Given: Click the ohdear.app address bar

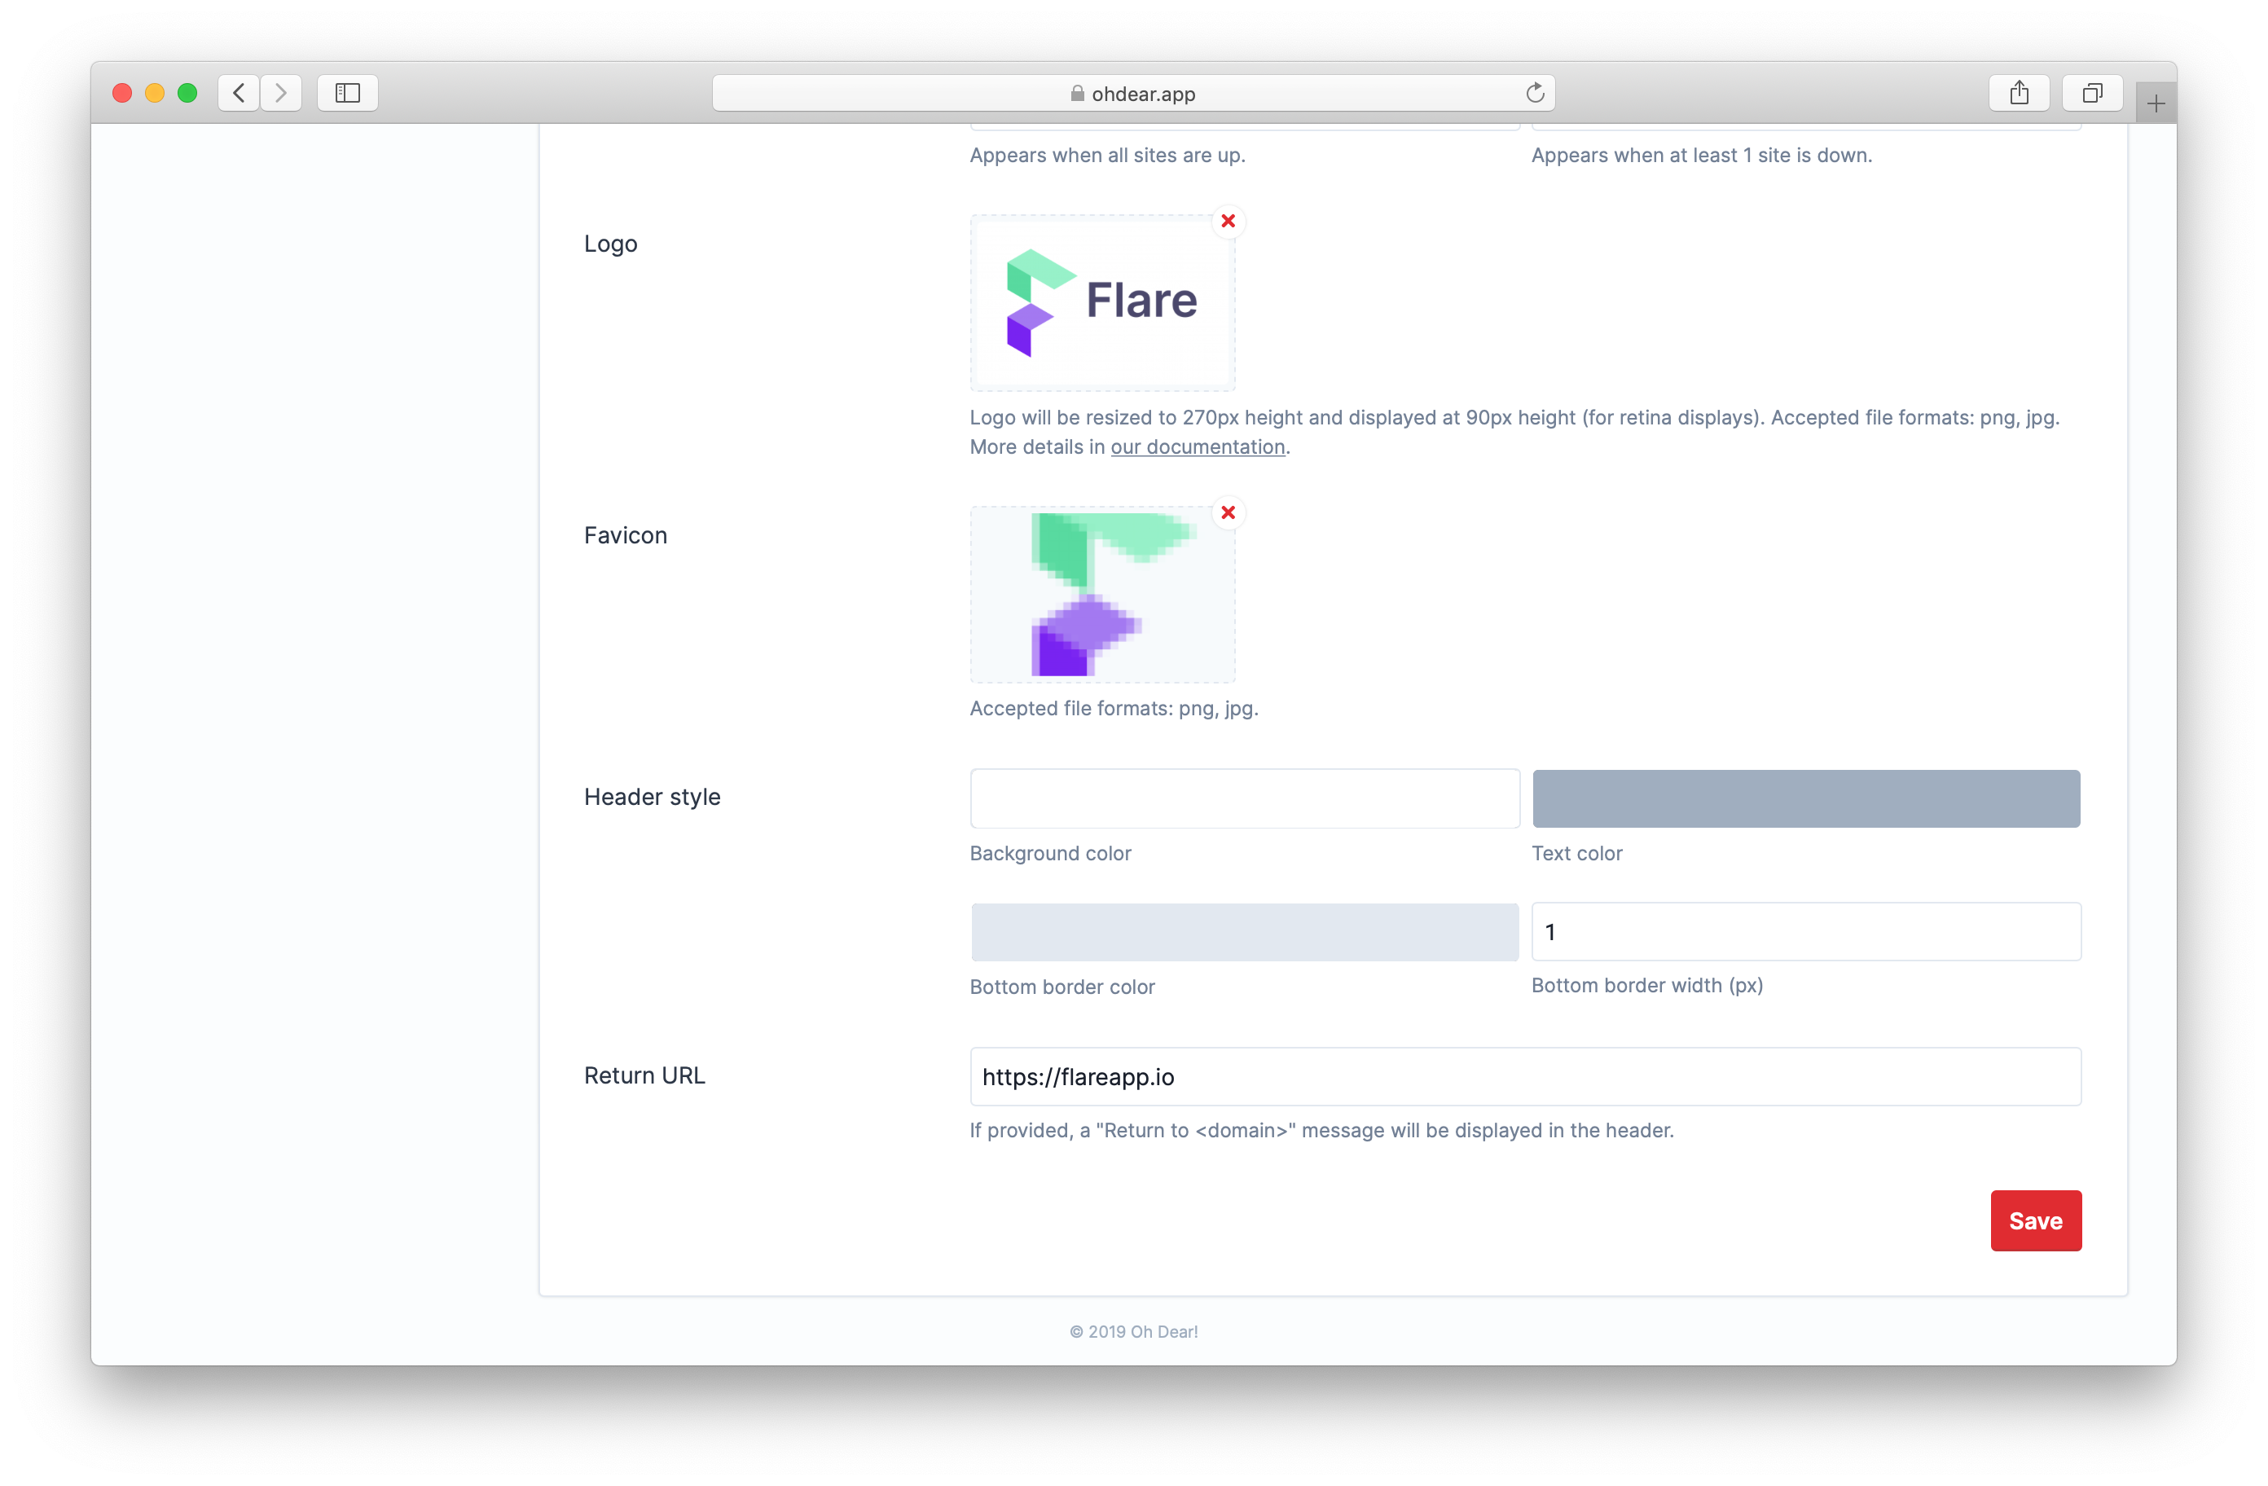Looking at the screenshot, I should [1134, 94].
